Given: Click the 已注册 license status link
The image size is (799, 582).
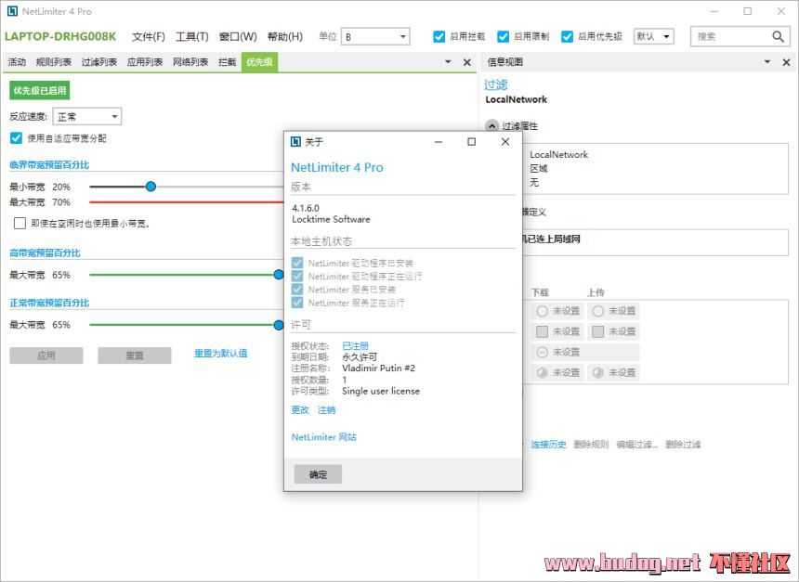Looking at the screenshot, I should pyautogui.click(x=355, y=345).
